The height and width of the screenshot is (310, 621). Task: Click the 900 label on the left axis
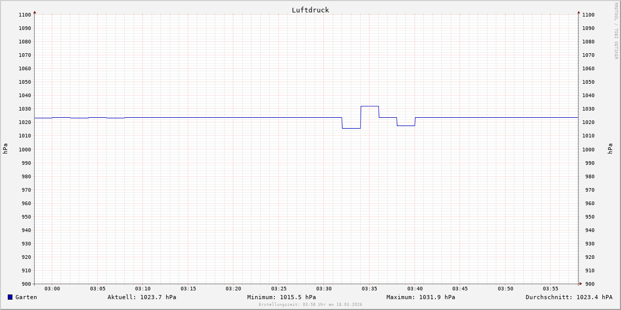click(26, 284)
